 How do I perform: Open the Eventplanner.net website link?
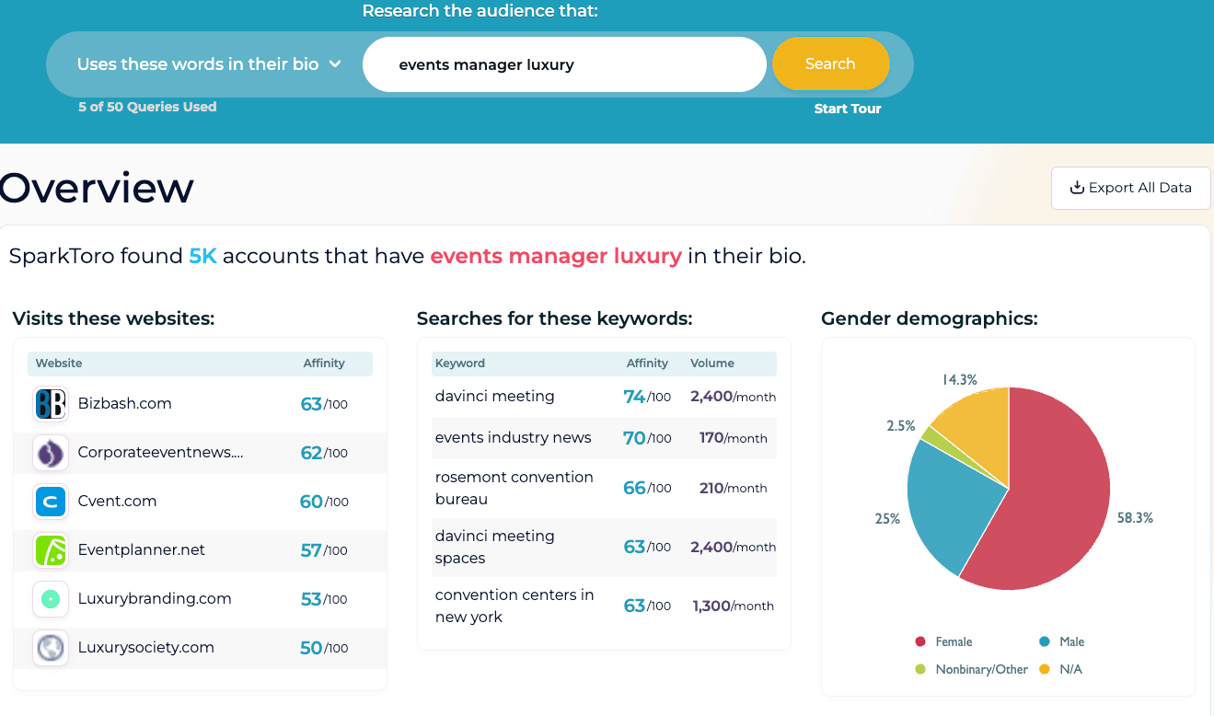pyautogui.click(x=141, y=550)
